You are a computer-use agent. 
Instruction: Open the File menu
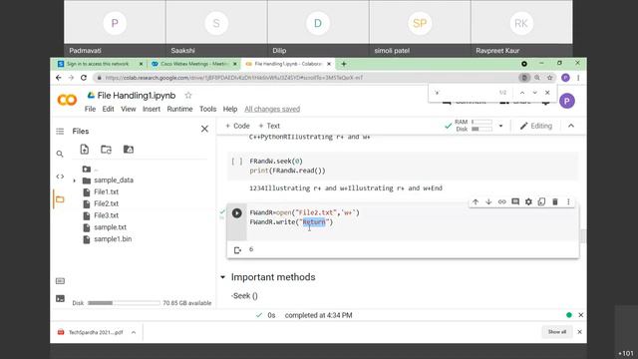pos(90,109)
